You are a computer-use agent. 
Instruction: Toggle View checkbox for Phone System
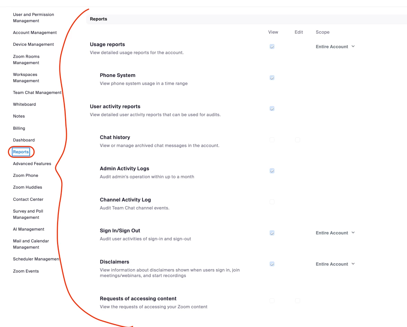coord(272,78)
